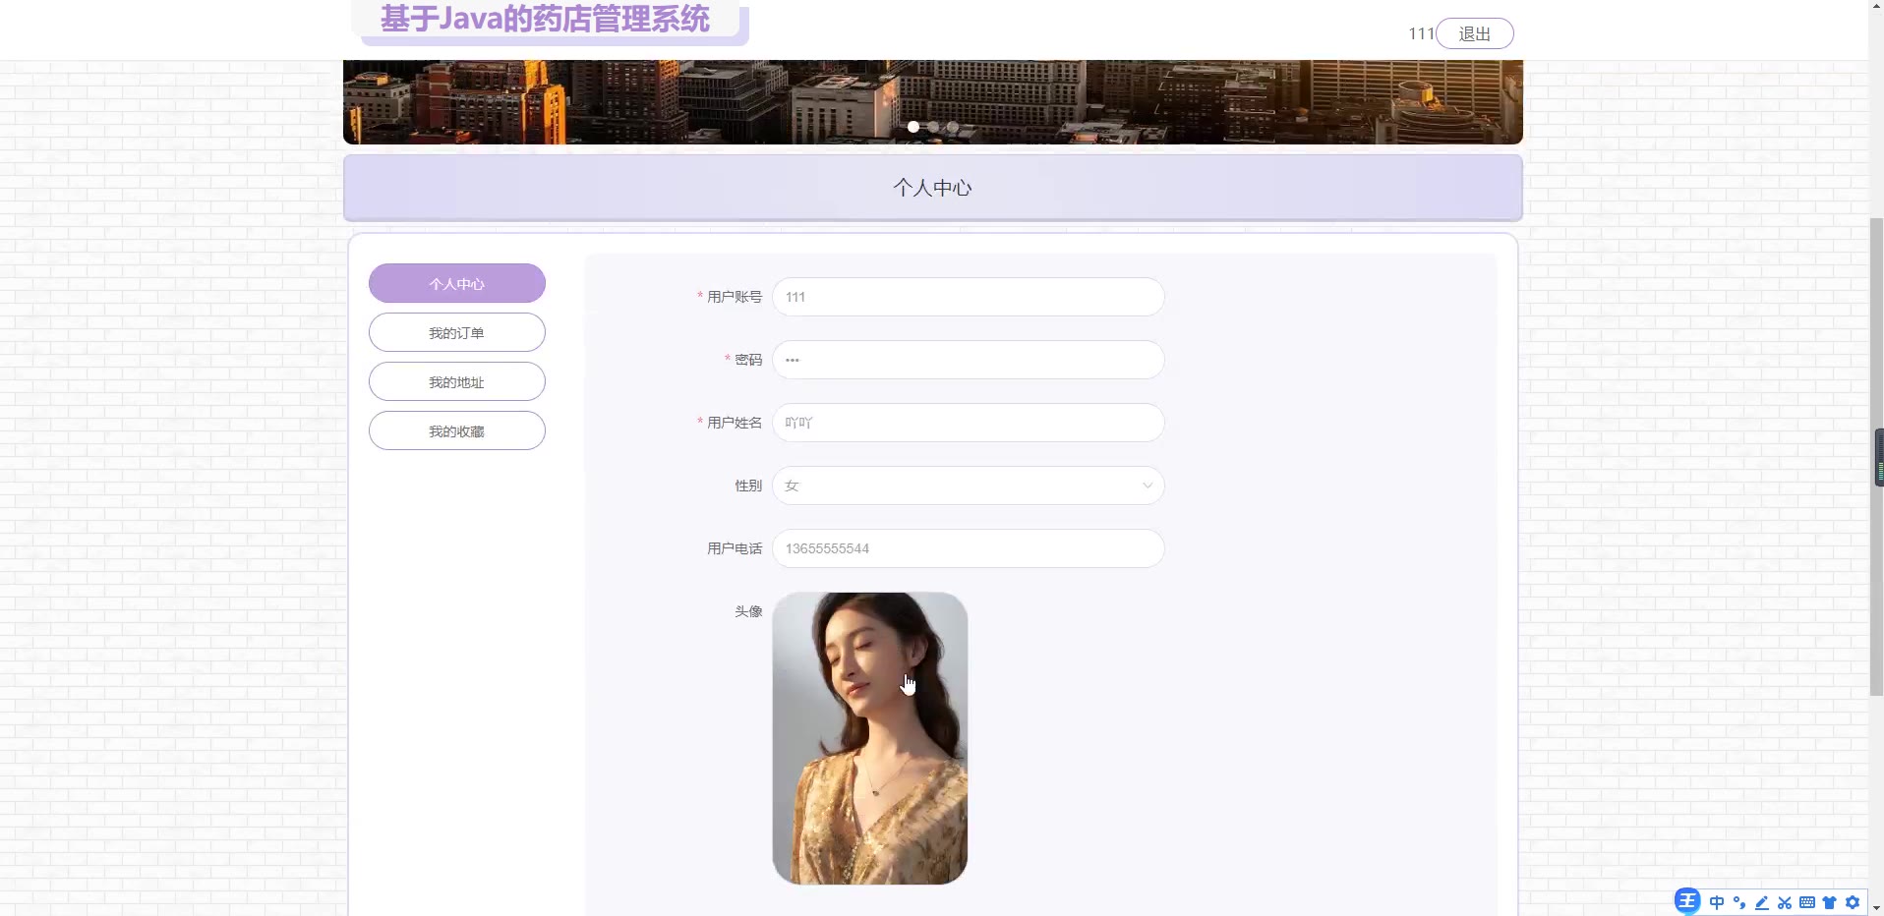Screen dimensions: 1884x916
Task: Click the 退出 logout button
Action: point(1474,33)
